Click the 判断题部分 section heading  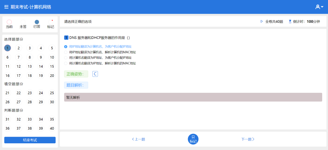(x=14, y=110)
